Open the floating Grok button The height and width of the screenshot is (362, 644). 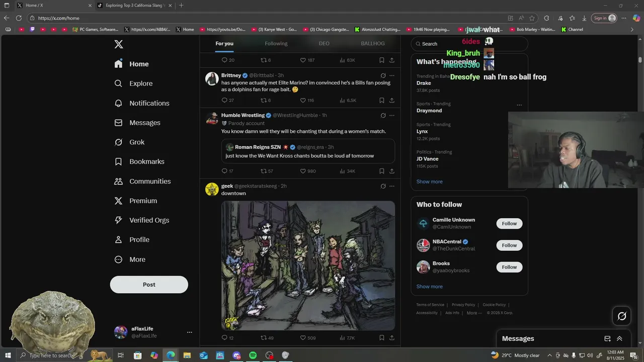(x=622, y=316)
